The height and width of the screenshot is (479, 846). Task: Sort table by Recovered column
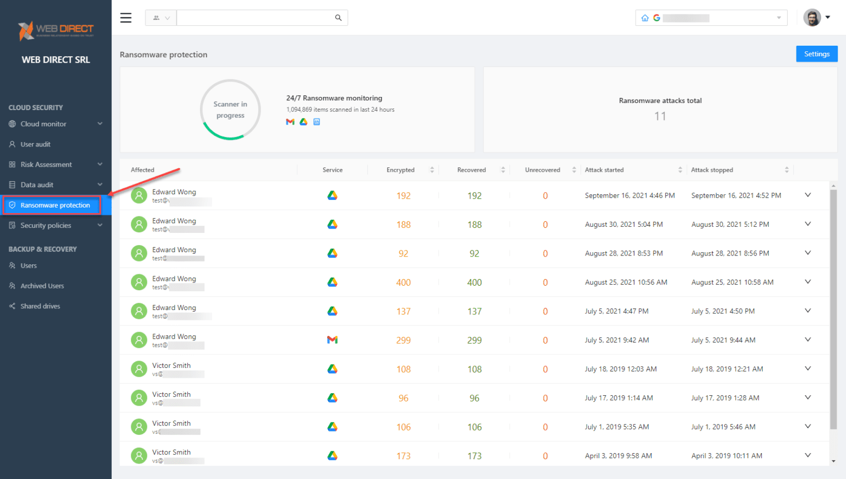(x=503, y=170)
